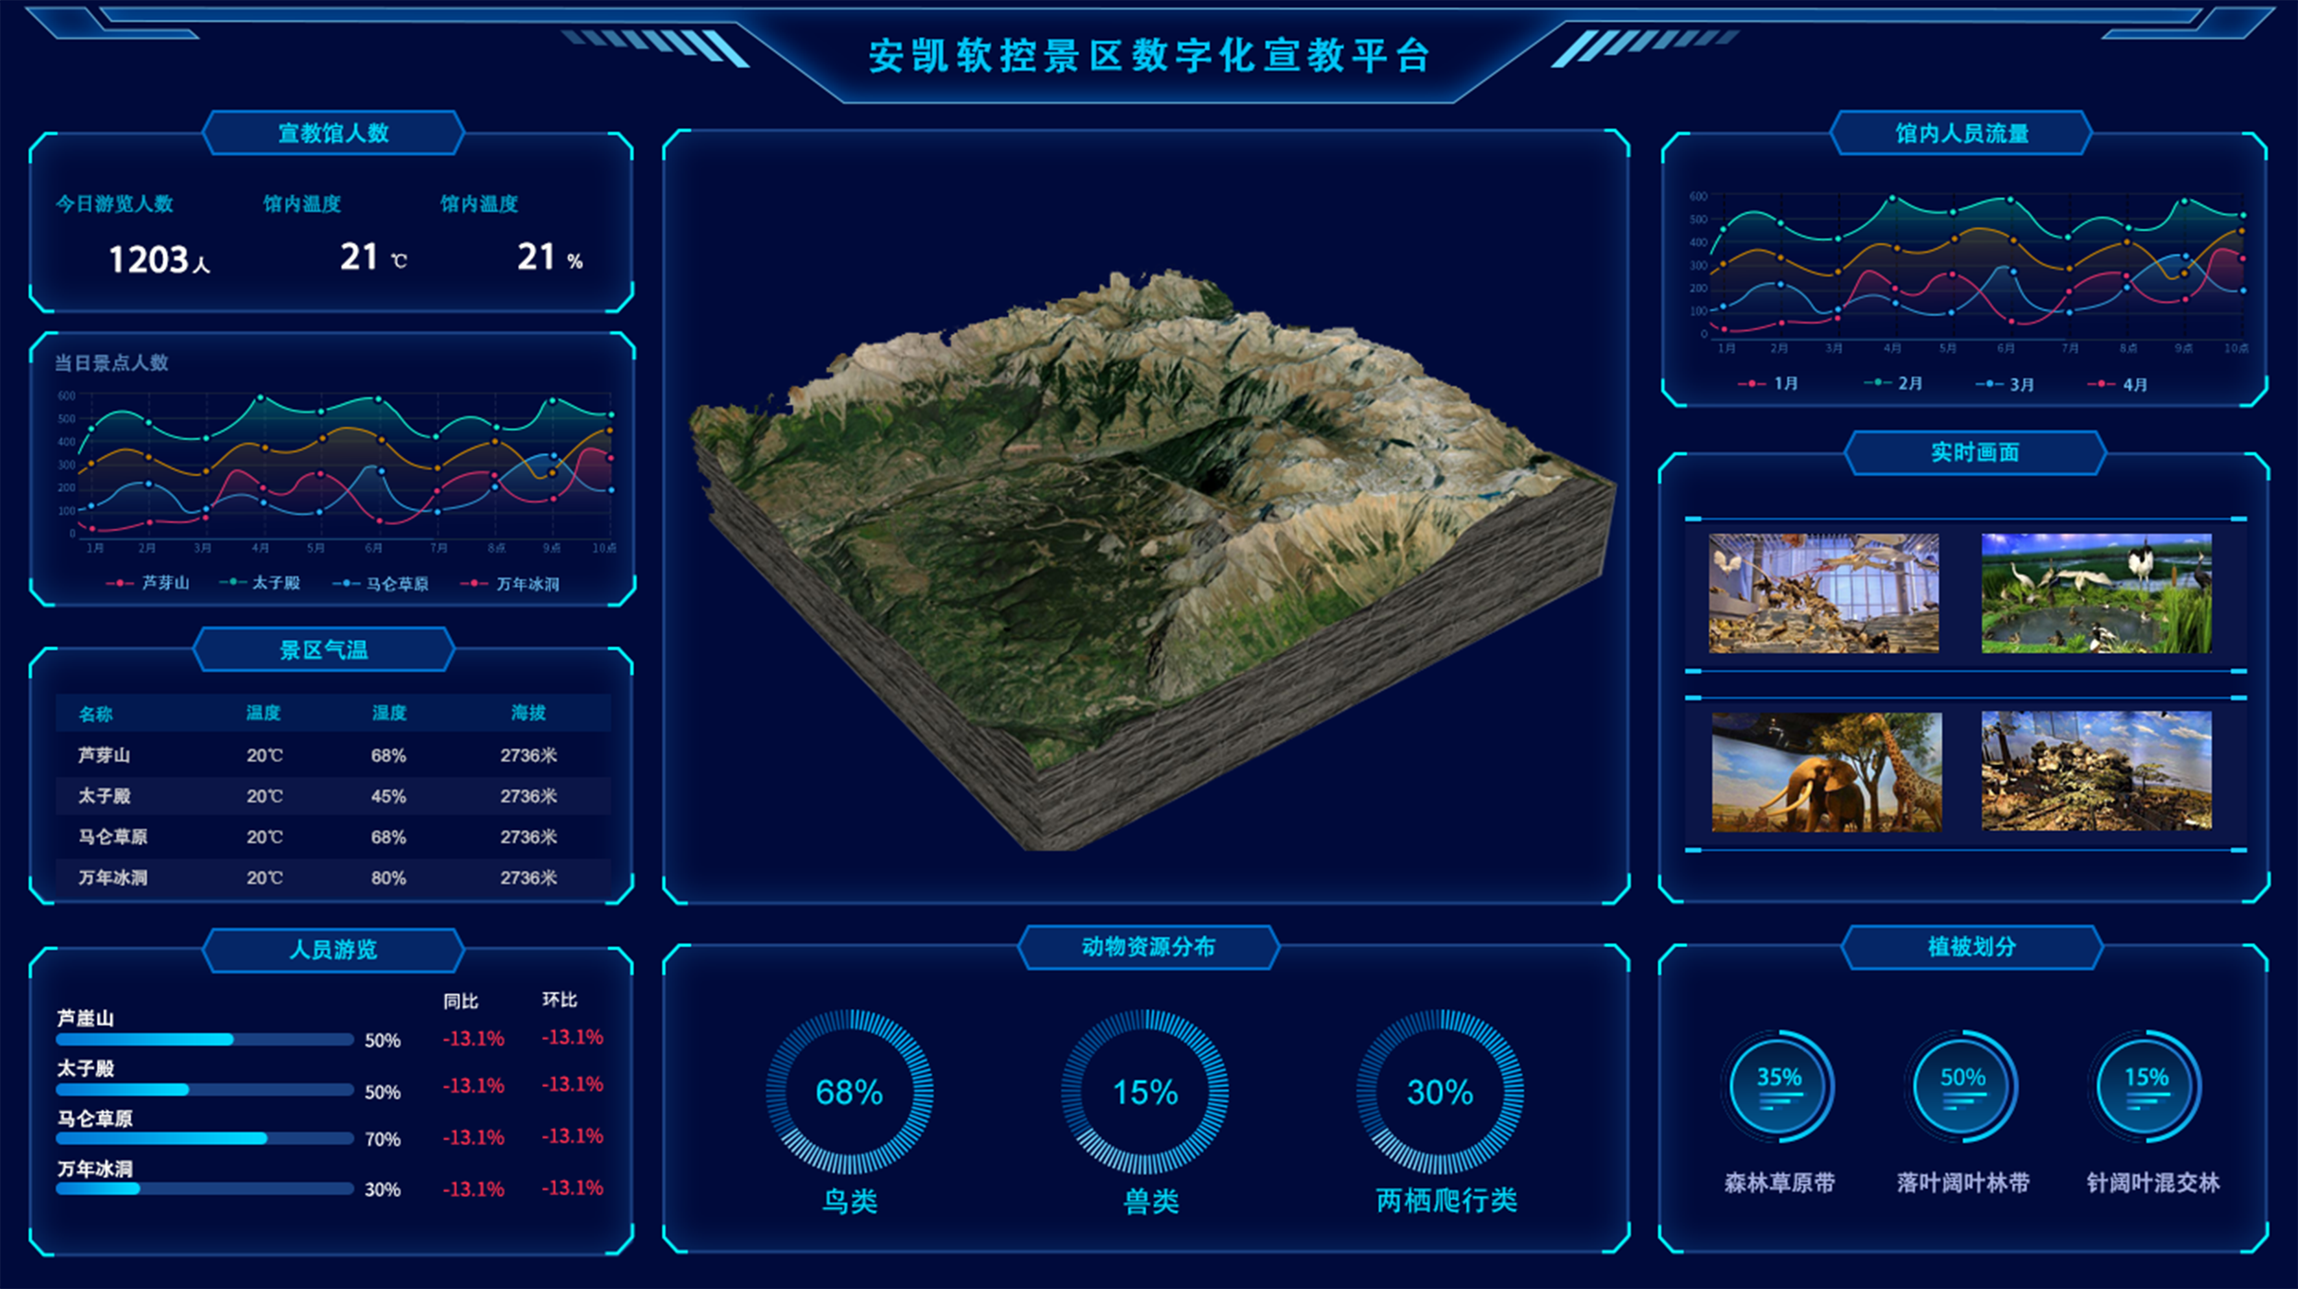Select the 50% 落叶阔叶林带 circle indicator
This screenshot has width=2298, height=1289.
point(1962,1087)
